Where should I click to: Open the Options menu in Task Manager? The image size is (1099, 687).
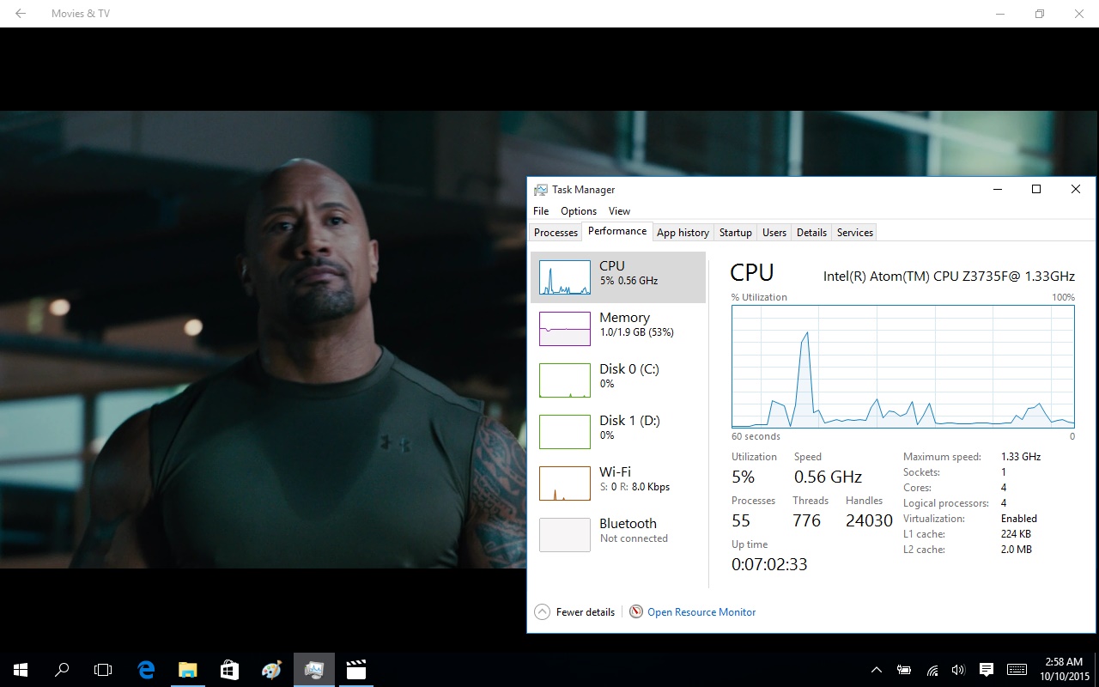[579, 211]
